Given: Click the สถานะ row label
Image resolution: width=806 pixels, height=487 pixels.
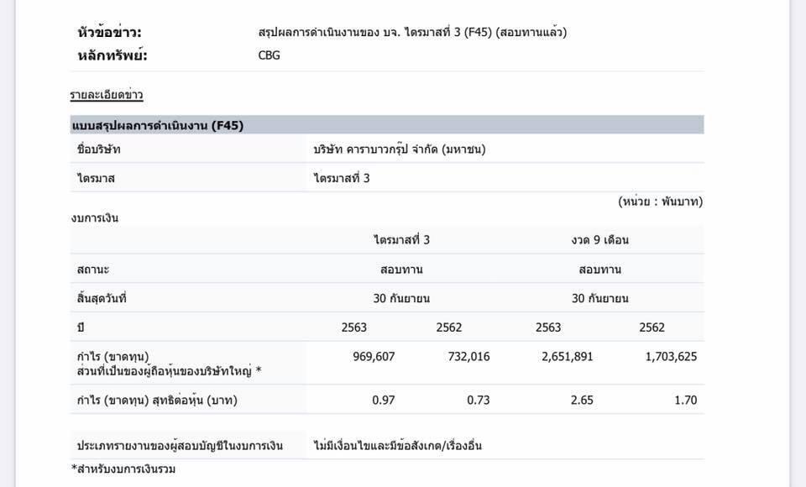Looking at the screenshot, I should click(92, 270).
